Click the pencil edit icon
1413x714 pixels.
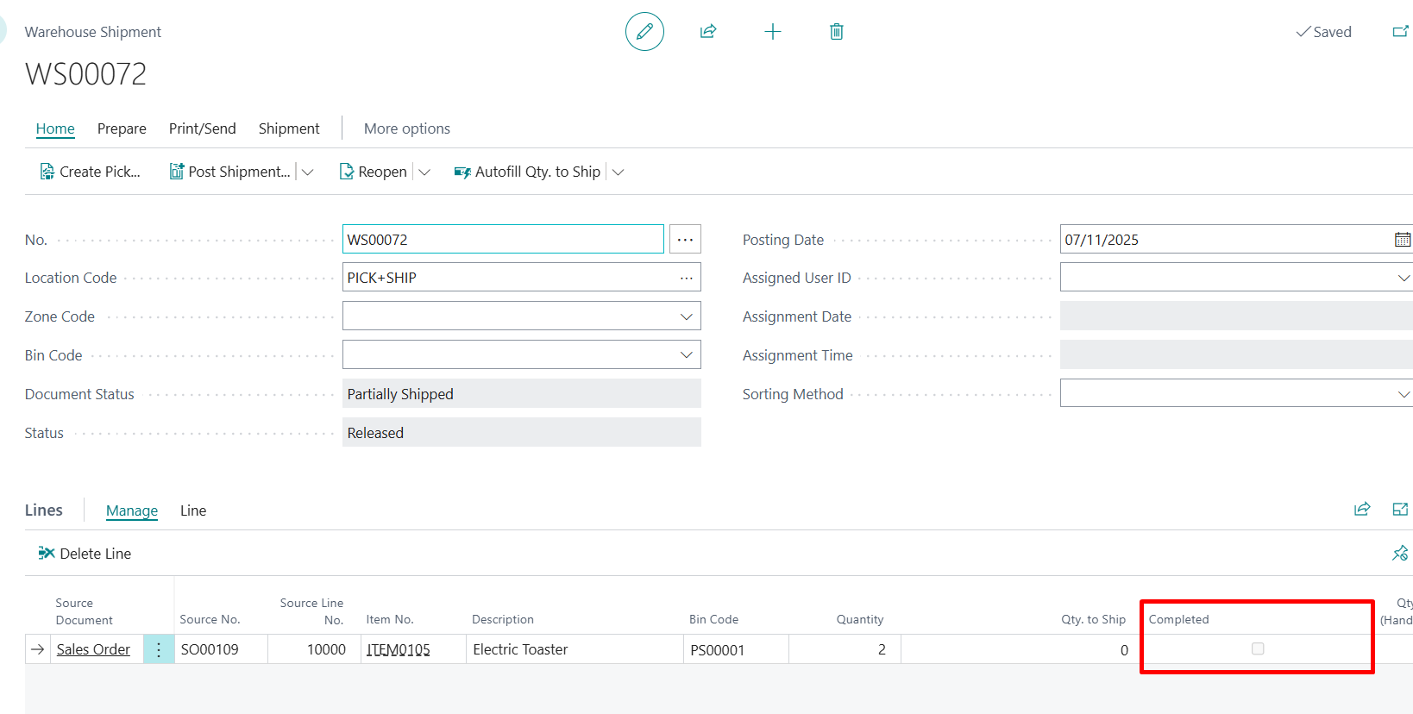(644, 32)
